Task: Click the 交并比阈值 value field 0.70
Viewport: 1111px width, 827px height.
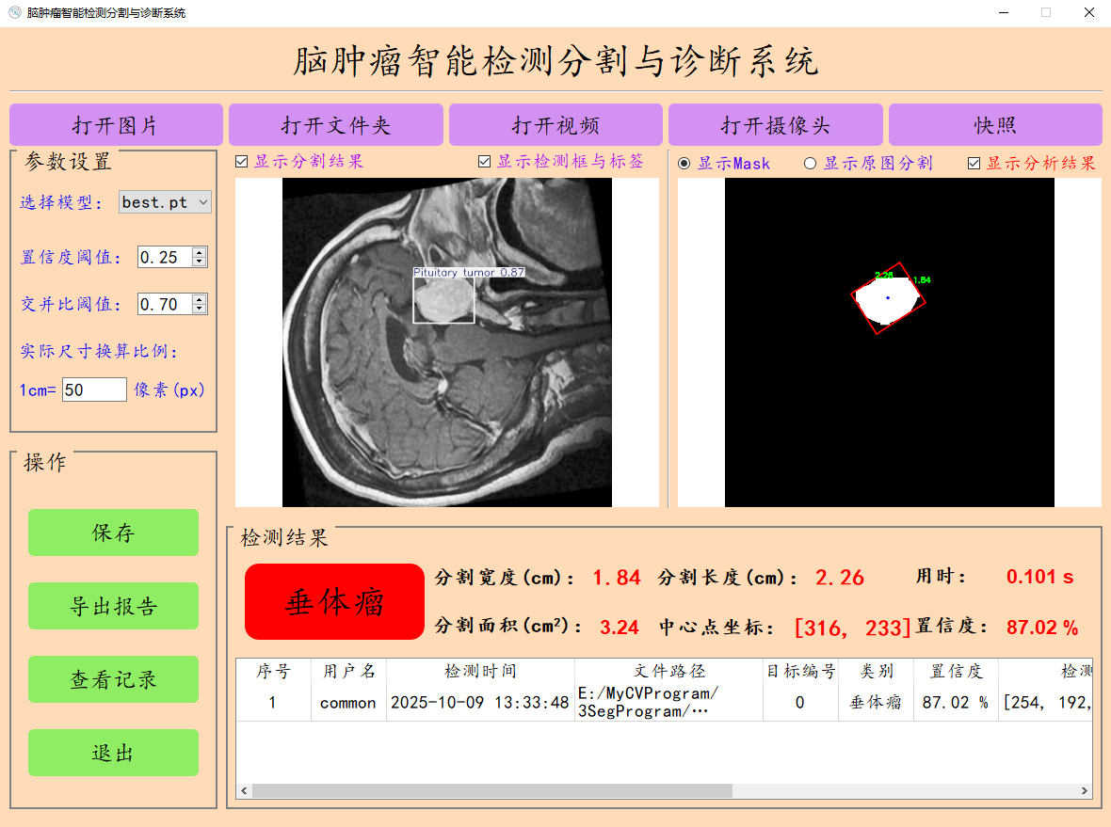Action: 165,305
